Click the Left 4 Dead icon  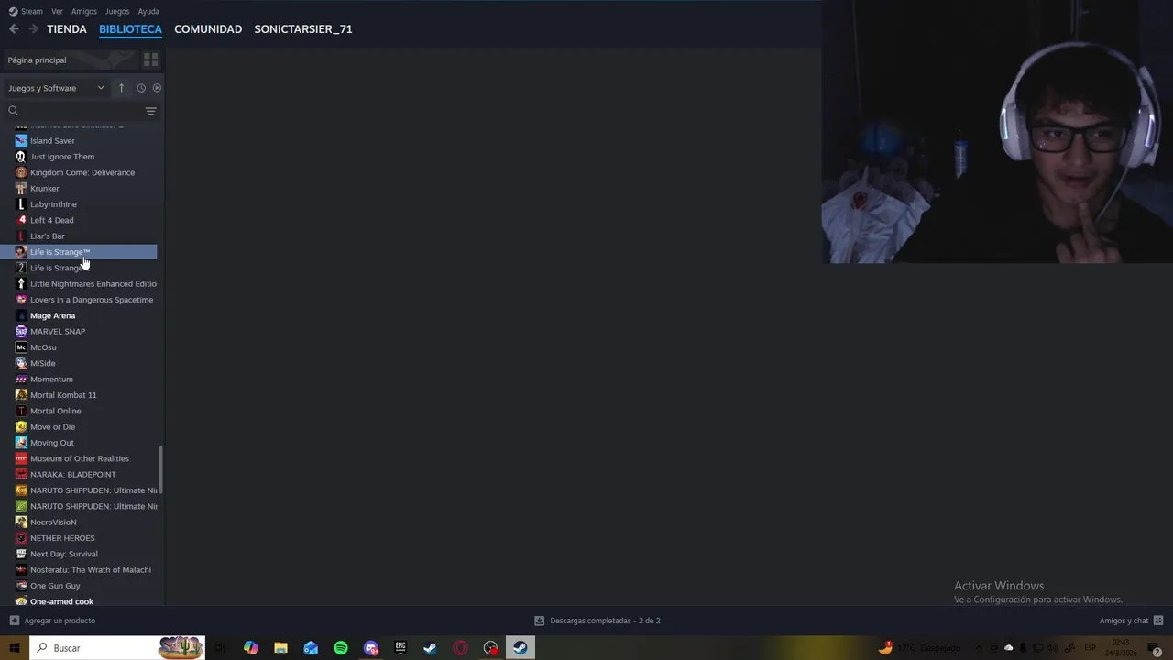(x=21, y=220)
